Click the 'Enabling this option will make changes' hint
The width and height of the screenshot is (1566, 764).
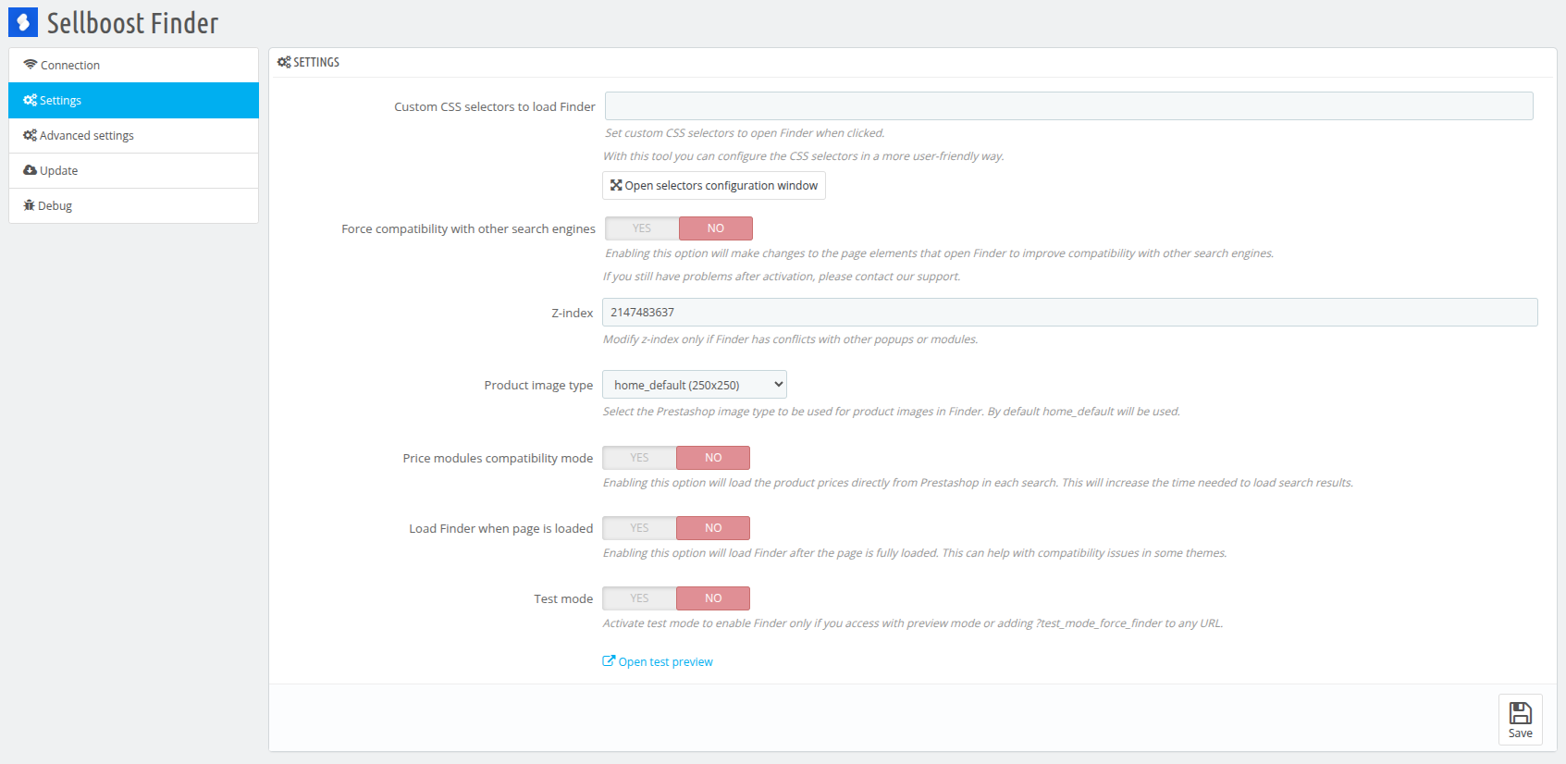[x=940, y=253]
